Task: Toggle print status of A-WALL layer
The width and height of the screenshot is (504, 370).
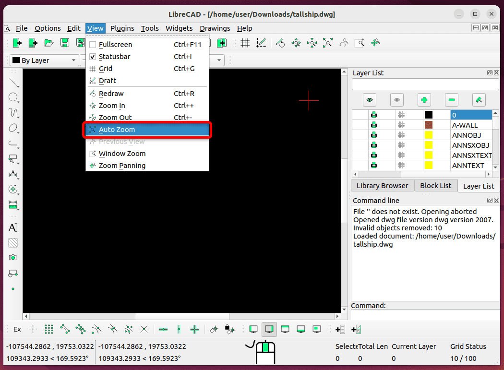Action: 374,125
